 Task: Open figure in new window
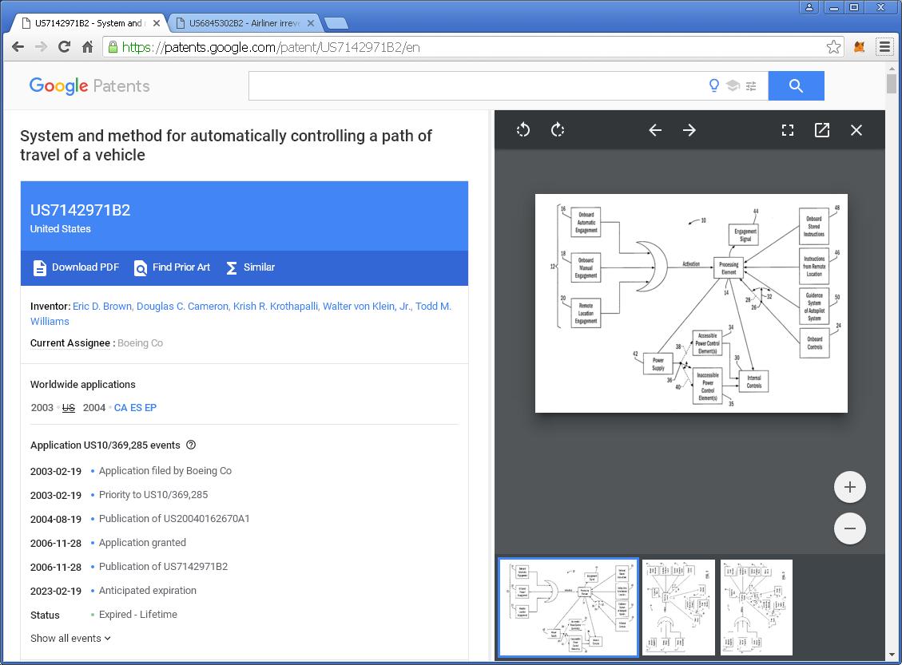coord(822,130)
